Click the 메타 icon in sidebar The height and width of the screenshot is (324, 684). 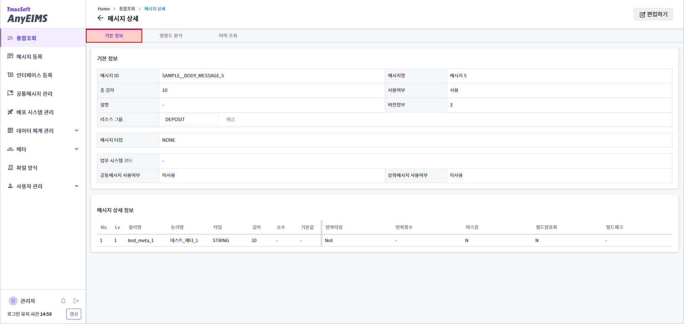coord(10,149)
